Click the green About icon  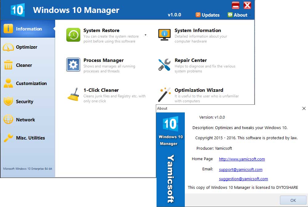(x=230, y=15)
